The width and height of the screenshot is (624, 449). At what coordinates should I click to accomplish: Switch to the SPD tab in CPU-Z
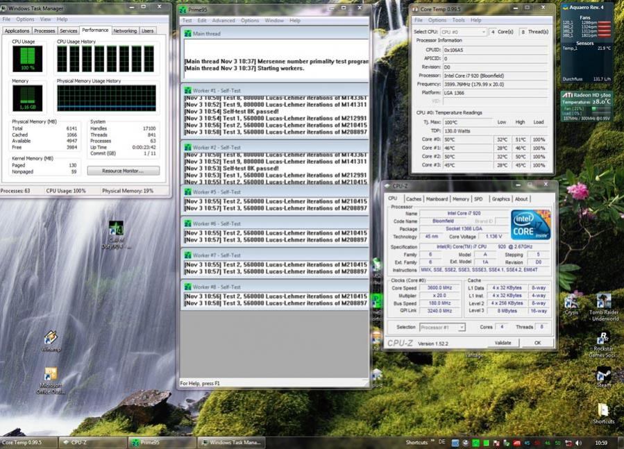click(478, 199)
